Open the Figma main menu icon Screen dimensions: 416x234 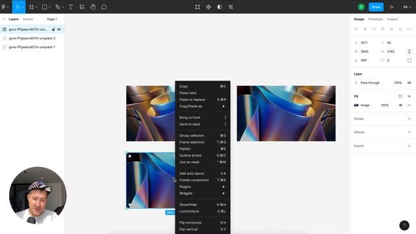coord(4,7)
